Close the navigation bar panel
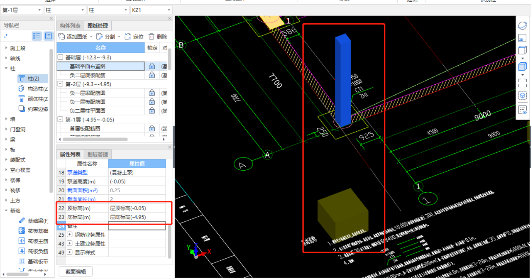The image size is (531, 279). click(x=51, y=19)
